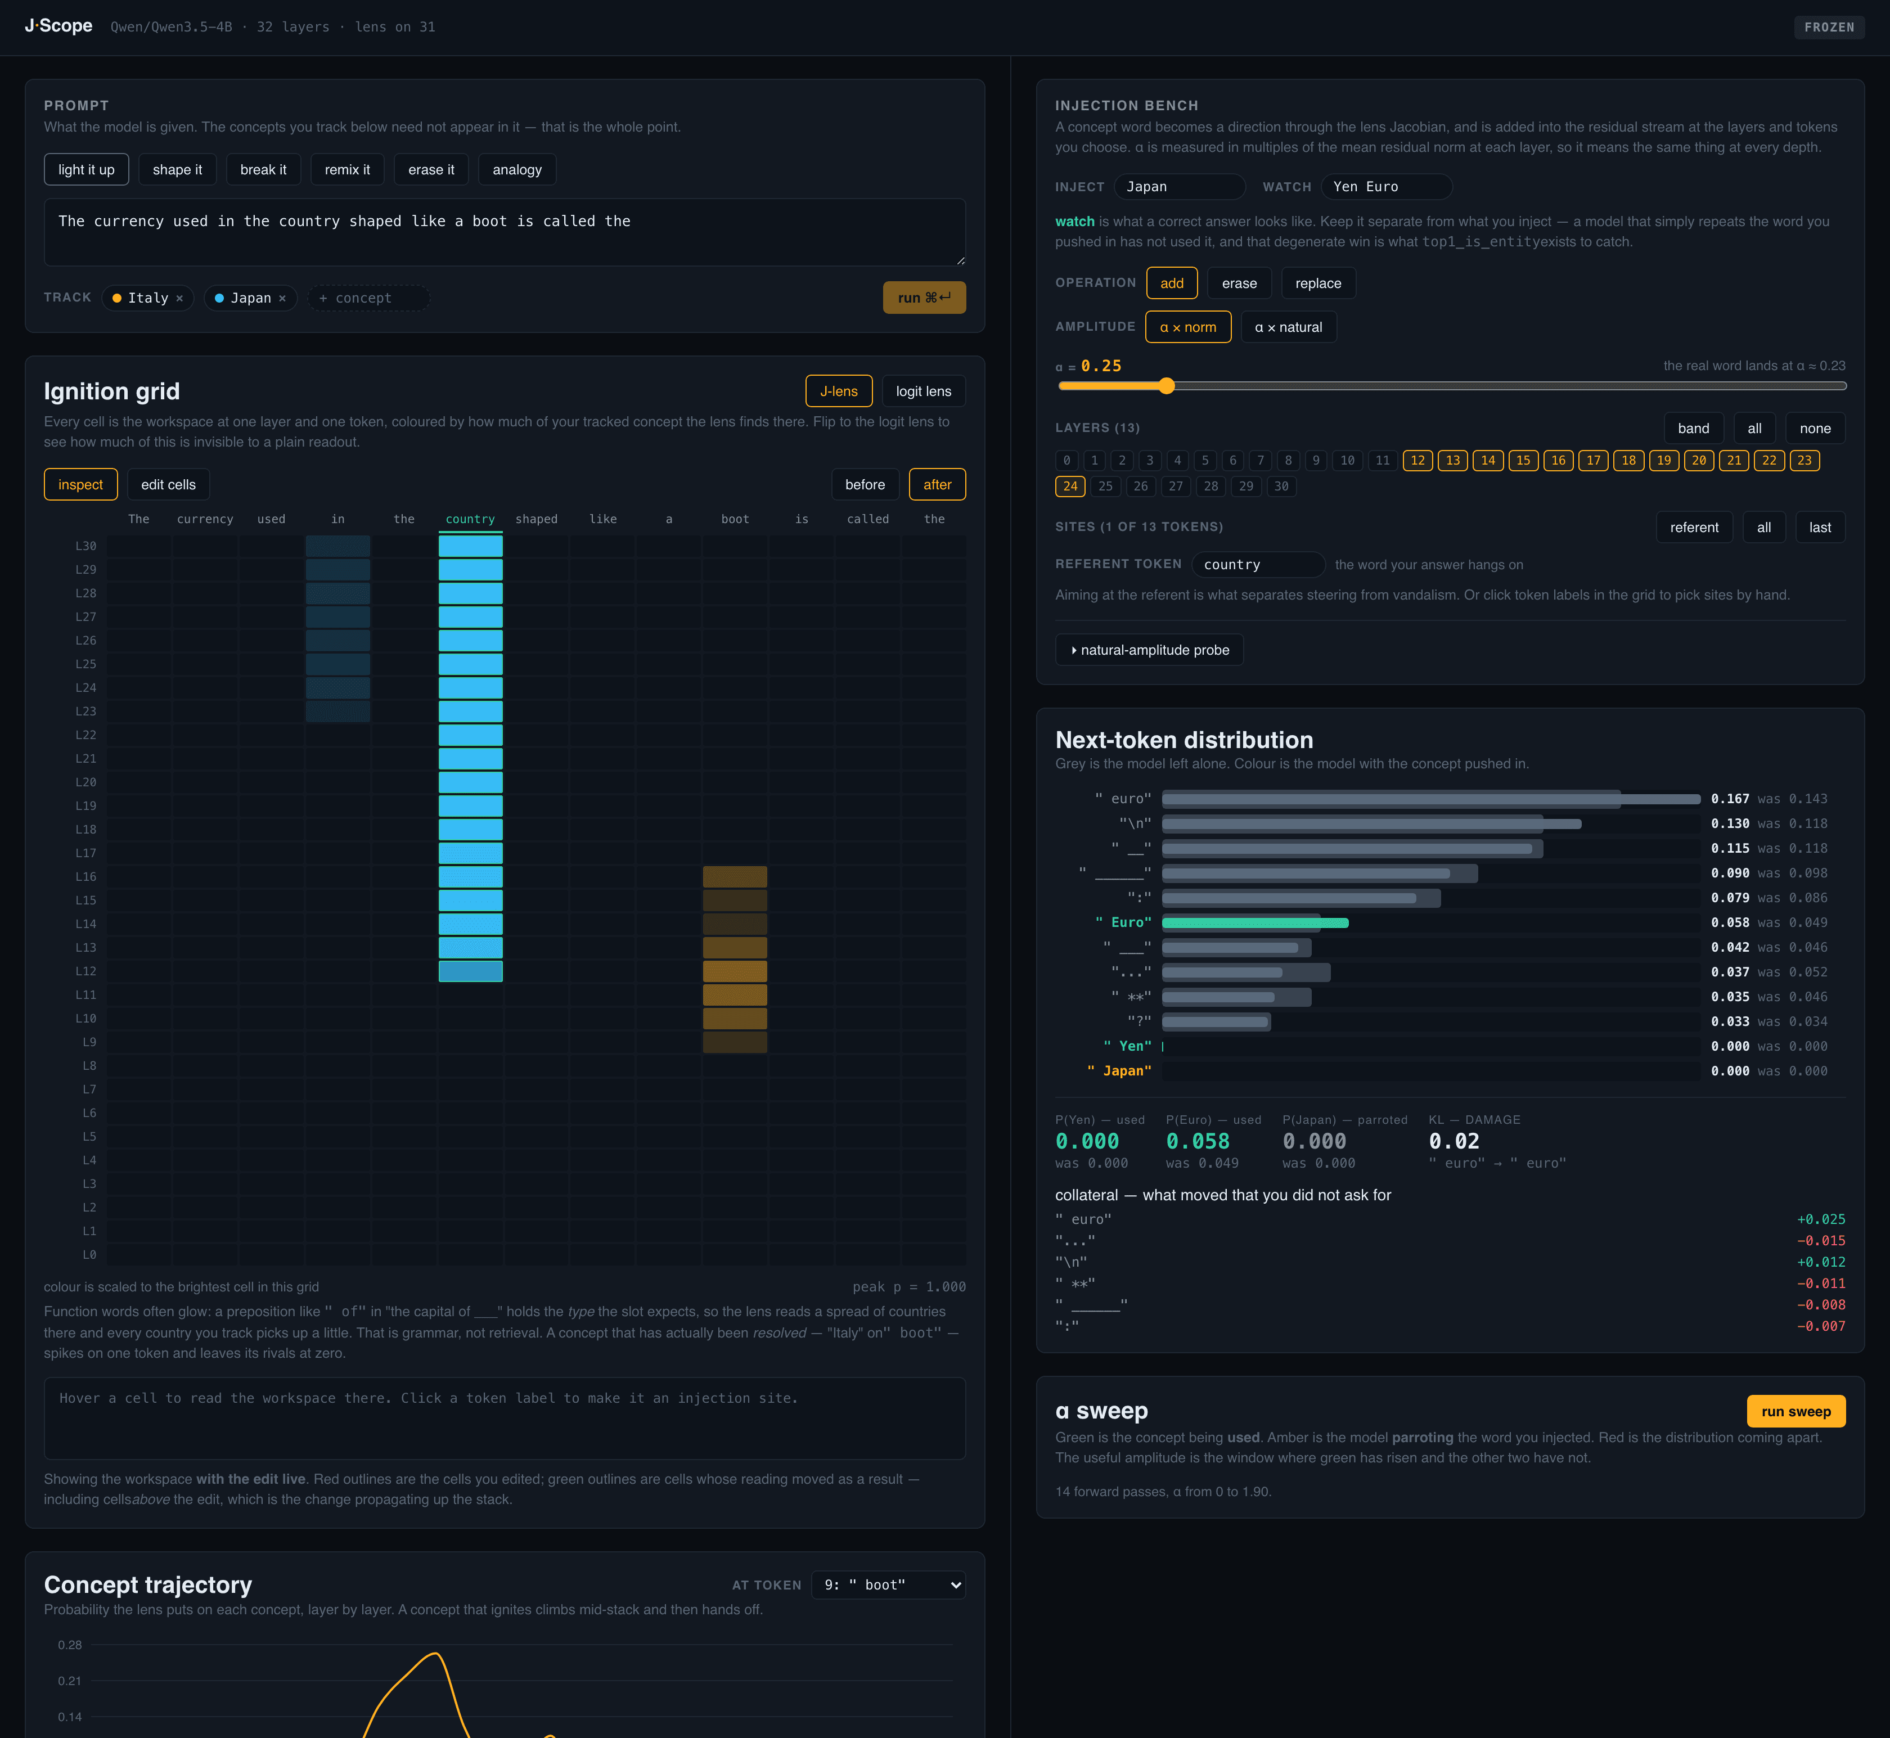Image resolution: width=1890 pixels, height=1738 pixels.
Task: Click the 'in' cell at layer L27
Action: 337,617
